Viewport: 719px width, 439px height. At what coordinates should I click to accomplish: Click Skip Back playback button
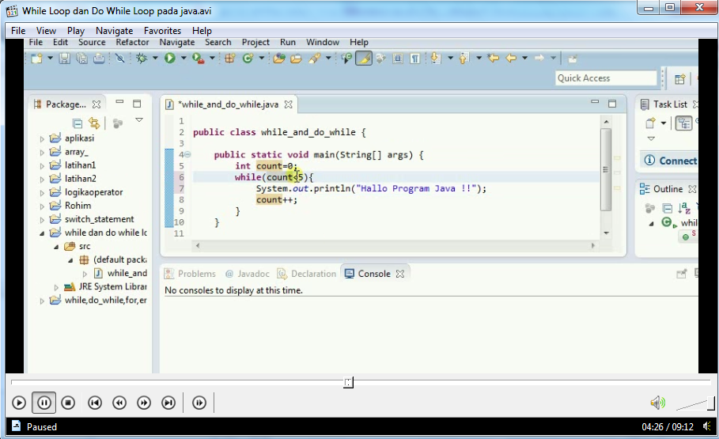click(94, 403)
